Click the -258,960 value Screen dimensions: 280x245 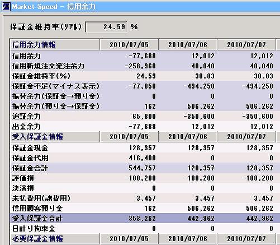coord(140,66)
